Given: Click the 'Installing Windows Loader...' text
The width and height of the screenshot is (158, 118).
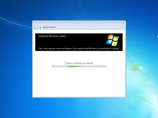Looking at the screenshot, I should [x=53, y=36].
